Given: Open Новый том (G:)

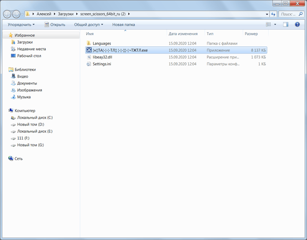Looking at the screenshot, I should pyautogui.click(x=30, y=145).
